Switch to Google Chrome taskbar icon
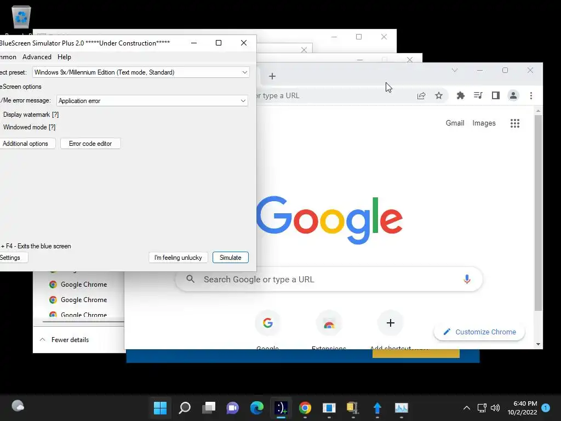Image resolution: width=561 pixels, height=421 pixels. [x=305, y=408]
